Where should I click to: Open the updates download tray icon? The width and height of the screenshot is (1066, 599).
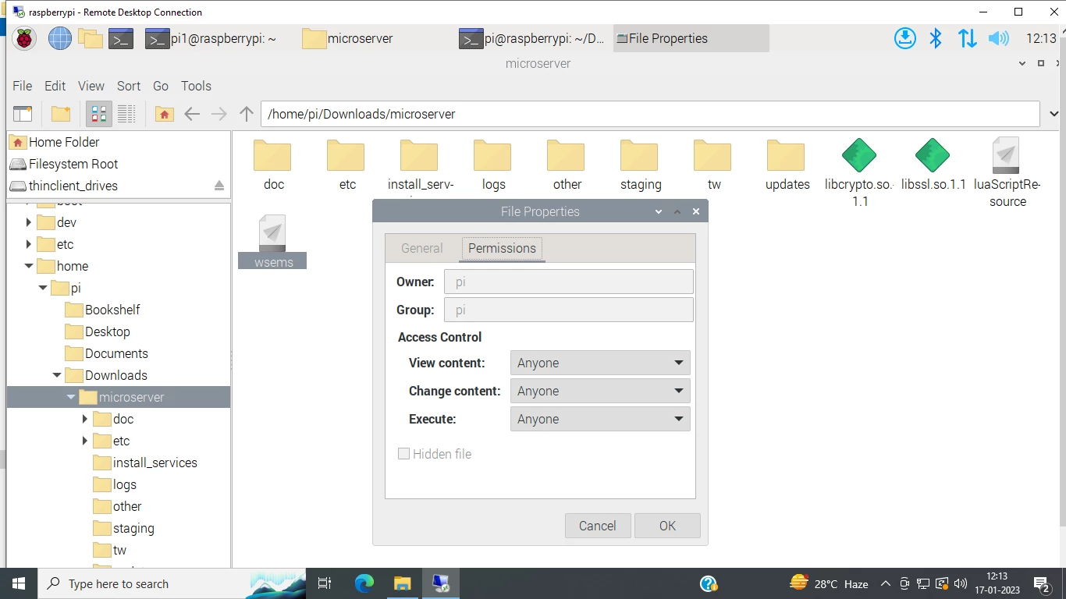[905, 38]
